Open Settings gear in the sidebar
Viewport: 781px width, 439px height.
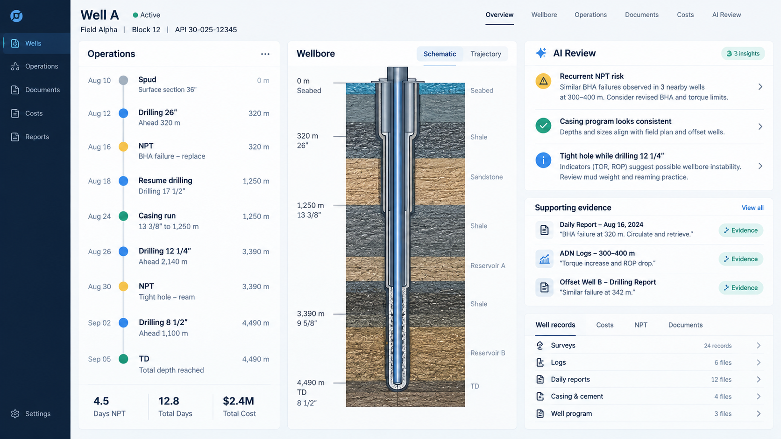click(15, 414)
